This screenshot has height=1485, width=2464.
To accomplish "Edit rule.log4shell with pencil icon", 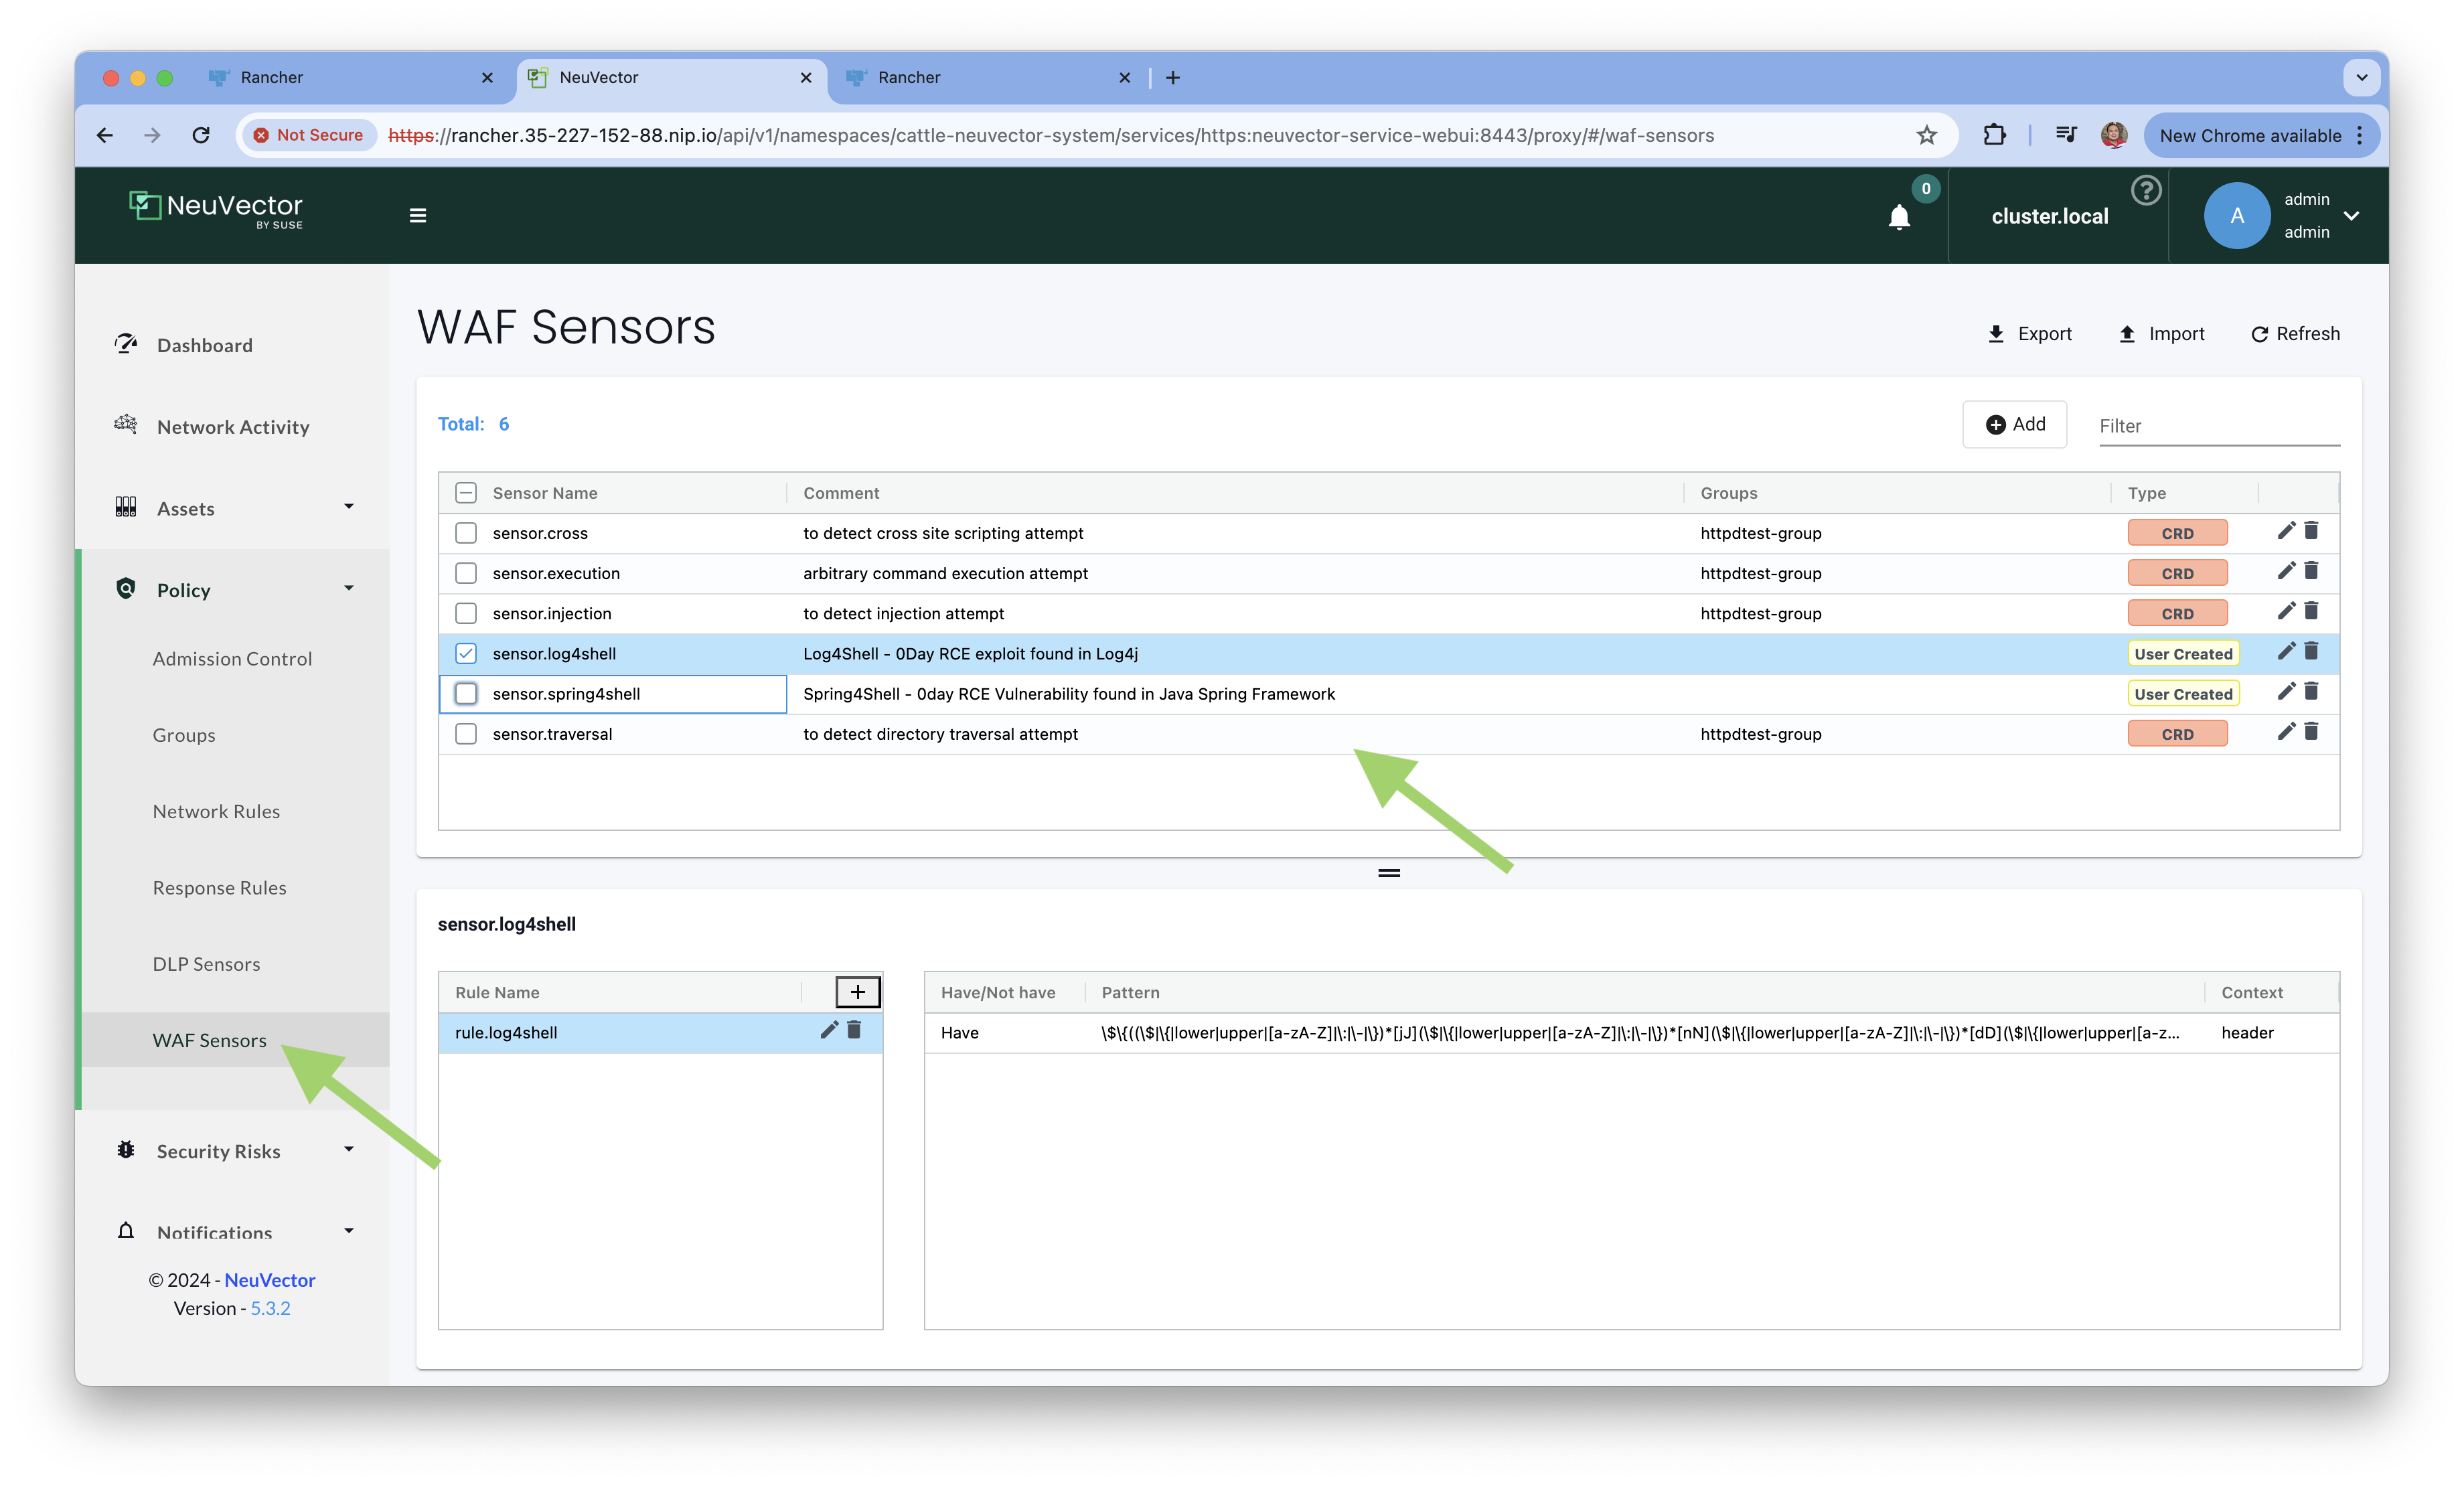I will 828,1030.
